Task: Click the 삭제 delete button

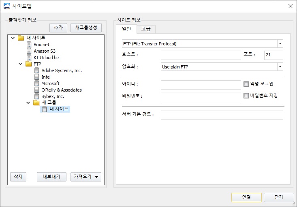Action: (18, 177)
